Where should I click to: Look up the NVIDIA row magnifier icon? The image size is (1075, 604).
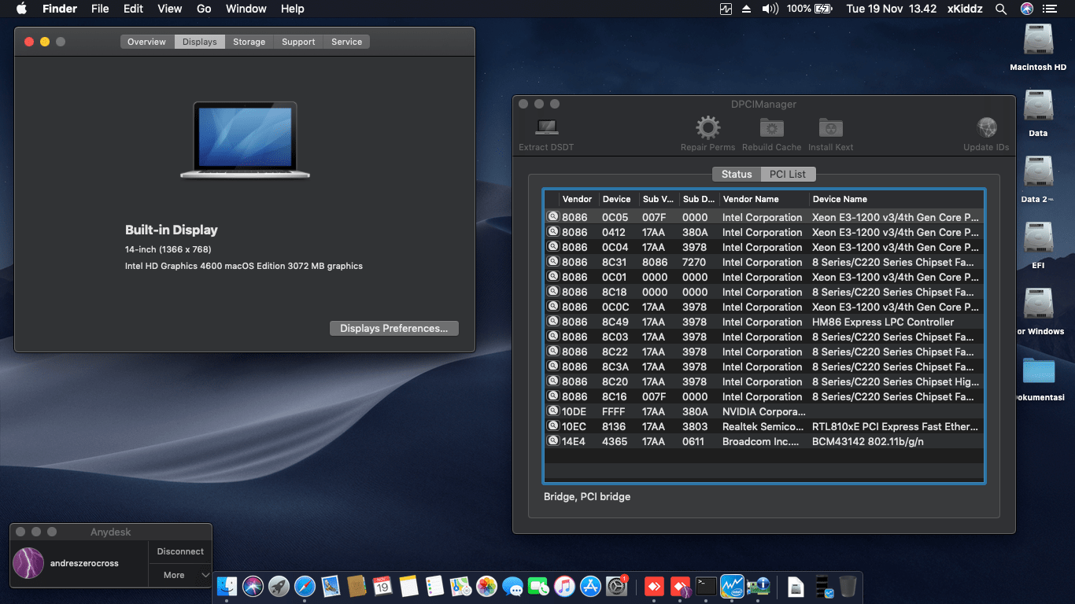(553, 411)
